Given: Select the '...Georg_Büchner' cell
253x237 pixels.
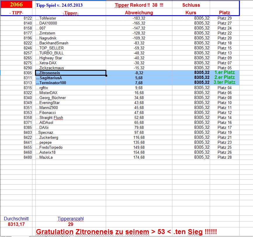Looking at the screenshot, I should [x=71, y=98].
